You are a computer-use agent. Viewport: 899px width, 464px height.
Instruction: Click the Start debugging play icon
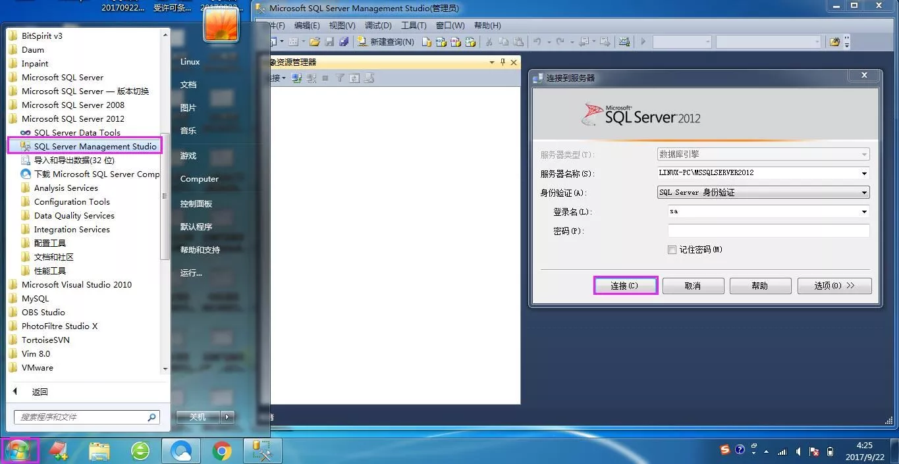tap(643, 41)
